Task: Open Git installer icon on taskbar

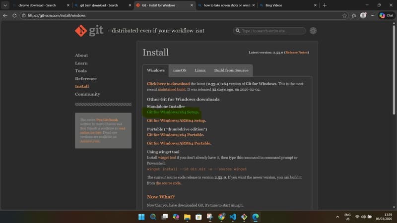Action: pos(244,217)
